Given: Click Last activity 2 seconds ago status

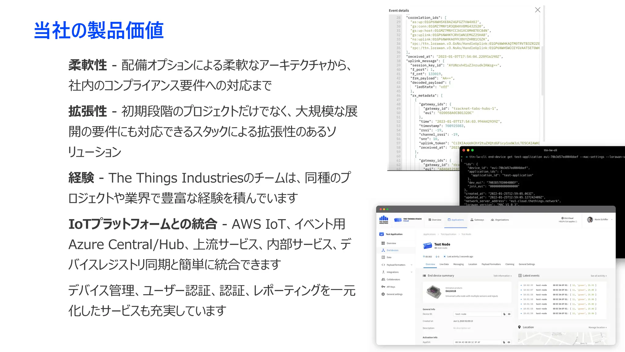Looking at the screenshot, I should 458,257.
